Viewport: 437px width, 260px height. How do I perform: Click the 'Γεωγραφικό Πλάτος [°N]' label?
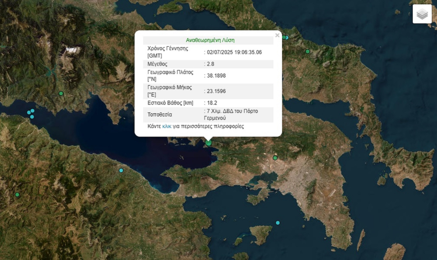pyautogui.click(x=170, y=76)
